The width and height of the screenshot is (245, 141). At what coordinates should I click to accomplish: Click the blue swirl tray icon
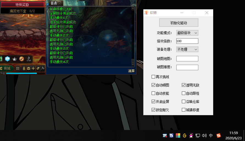coord(171,135)
